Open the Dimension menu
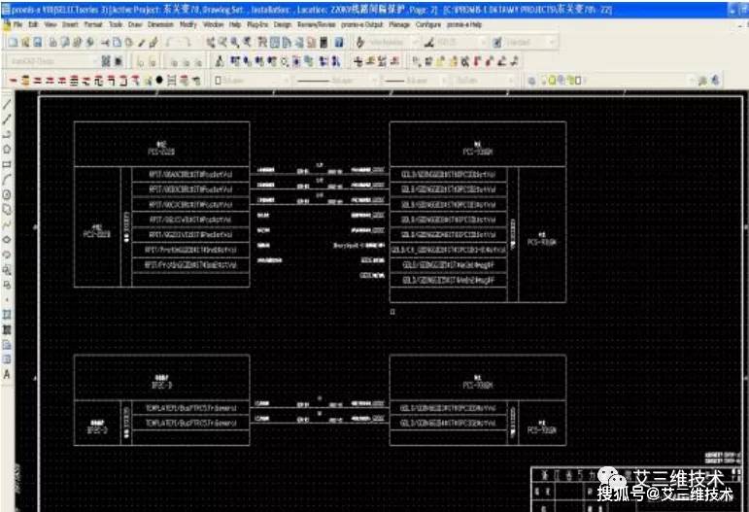The image size is (749, 512). [160, 24]
